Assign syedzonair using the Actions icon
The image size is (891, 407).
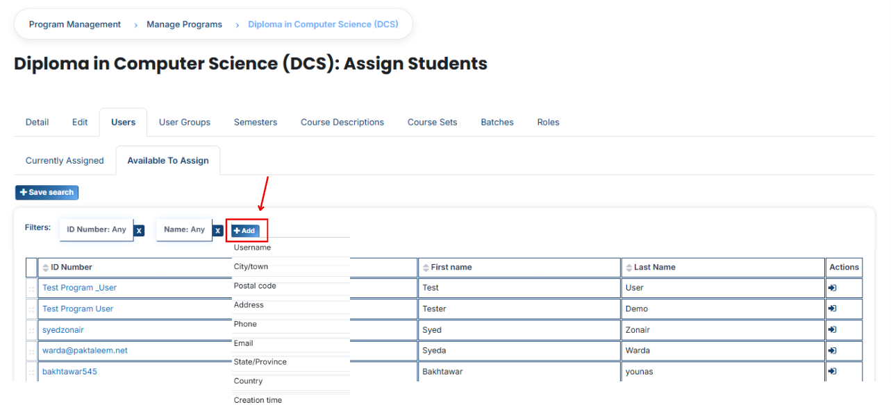(x=832, y=329)
